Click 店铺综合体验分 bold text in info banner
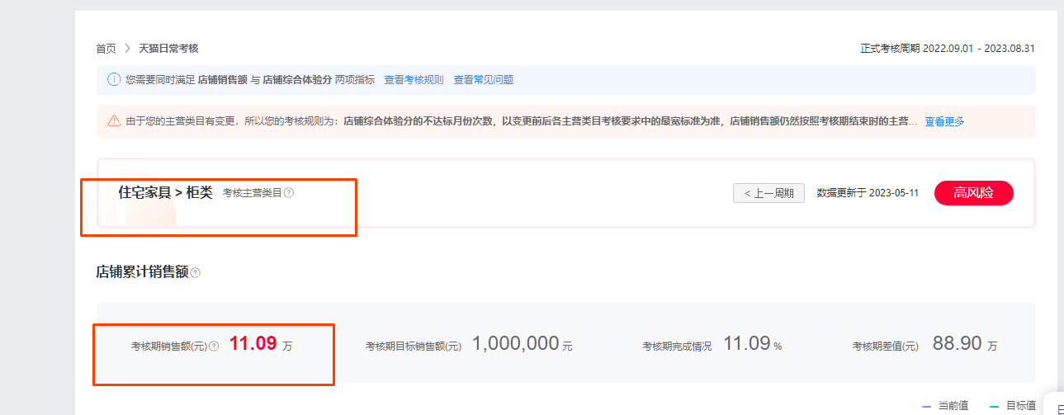 [x=297, y=80]
